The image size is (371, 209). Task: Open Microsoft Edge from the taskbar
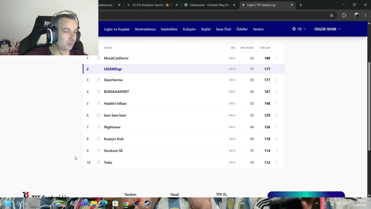(105, 203)
